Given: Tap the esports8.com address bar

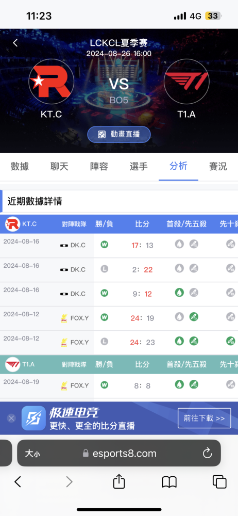Looking at the screenshot, I should (x=119, y=453).
